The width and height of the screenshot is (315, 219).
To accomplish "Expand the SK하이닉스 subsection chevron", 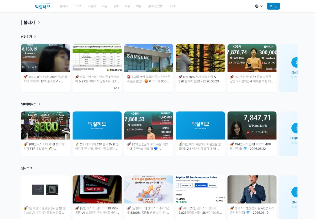I will 39,104.
